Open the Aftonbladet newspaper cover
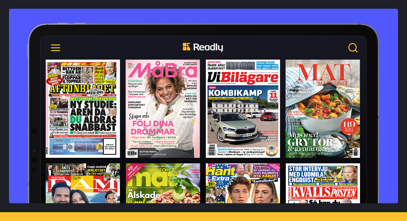 (83, 109)
